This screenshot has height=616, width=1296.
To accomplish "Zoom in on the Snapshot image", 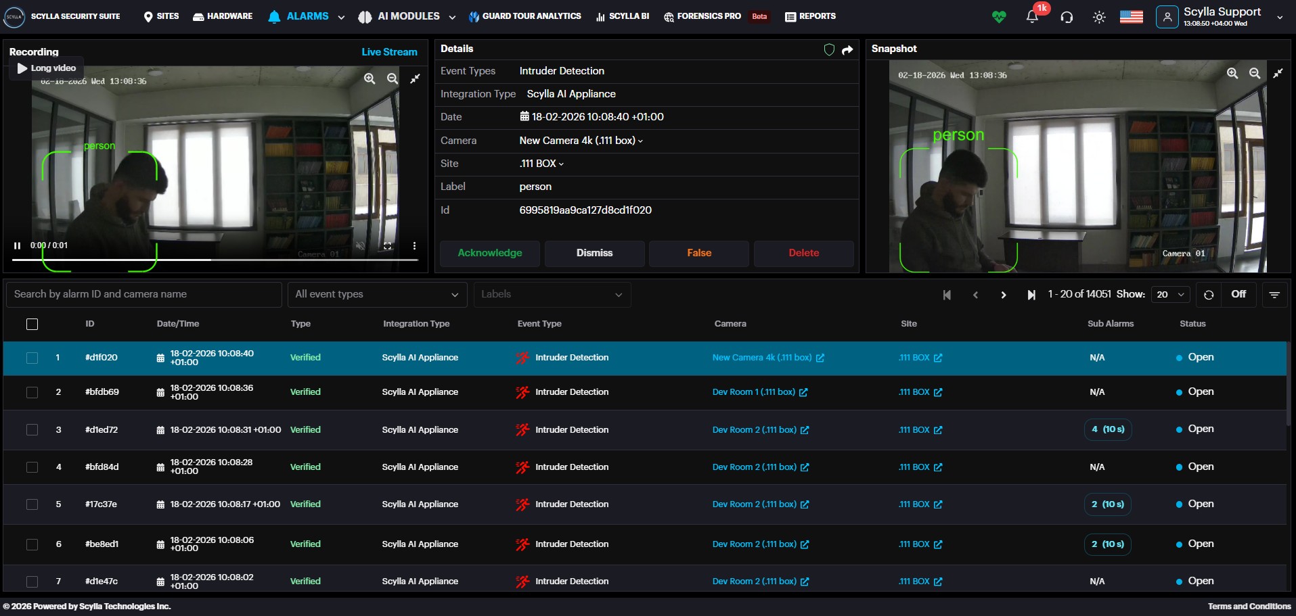I will tap(1232, 73).
